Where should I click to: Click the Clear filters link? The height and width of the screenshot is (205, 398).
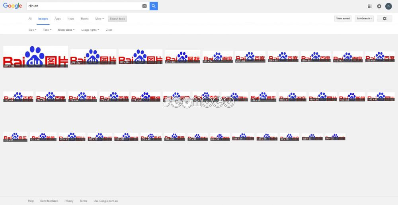tap(109, 30)
